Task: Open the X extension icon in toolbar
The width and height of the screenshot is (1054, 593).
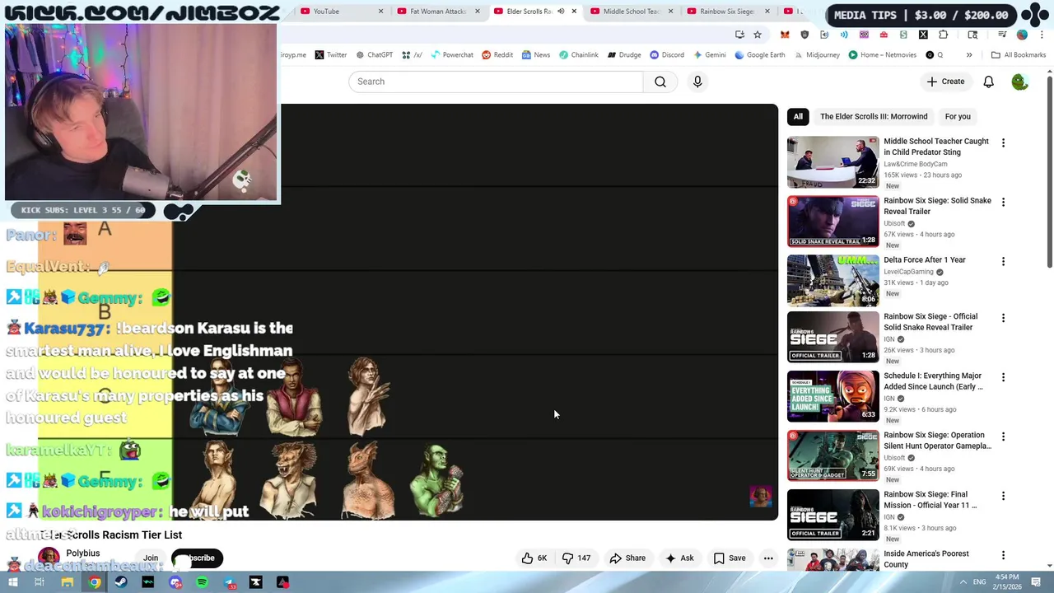Action: click(x=923, y=35)
